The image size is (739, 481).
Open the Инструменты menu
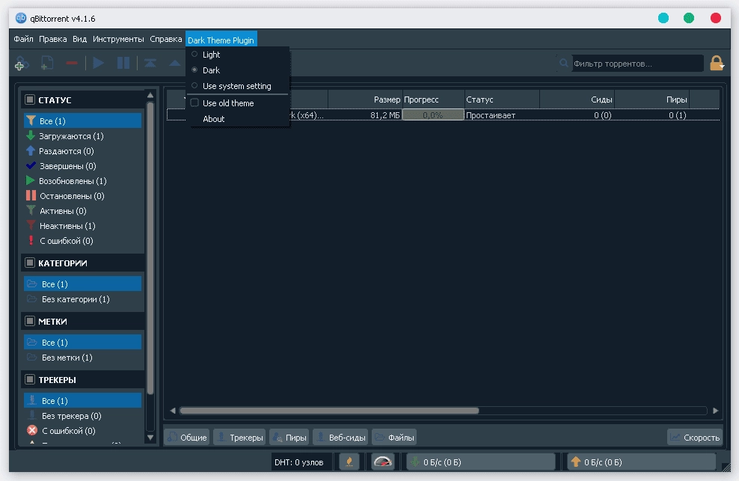click(x=118, y=39)
